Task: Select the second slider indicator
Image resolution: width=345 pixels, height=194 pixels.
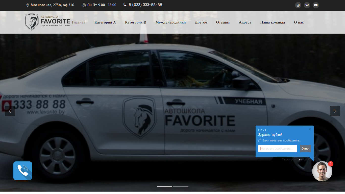Action: pos(181,186)
